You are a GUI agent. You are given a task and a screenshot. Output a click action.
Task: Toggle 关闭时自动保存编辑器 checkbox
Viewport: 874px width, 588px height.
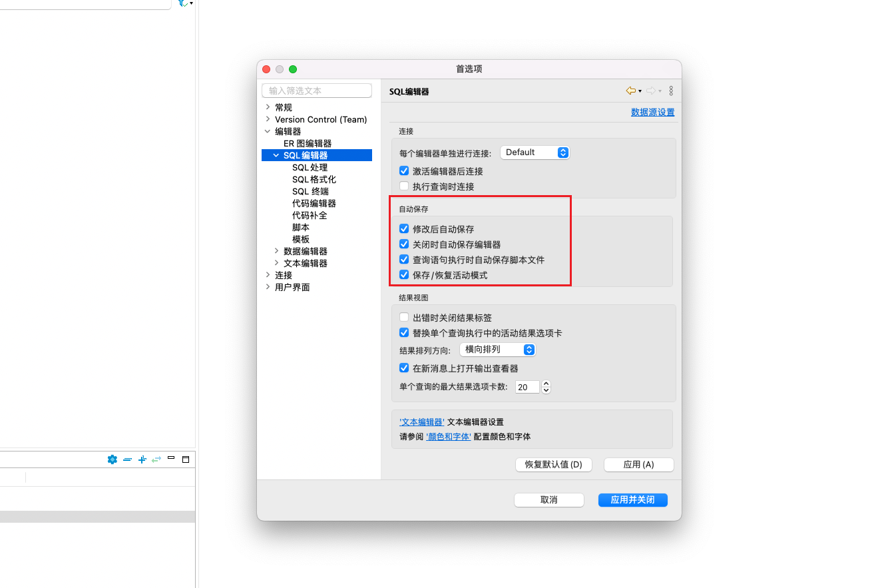point(404,244)
